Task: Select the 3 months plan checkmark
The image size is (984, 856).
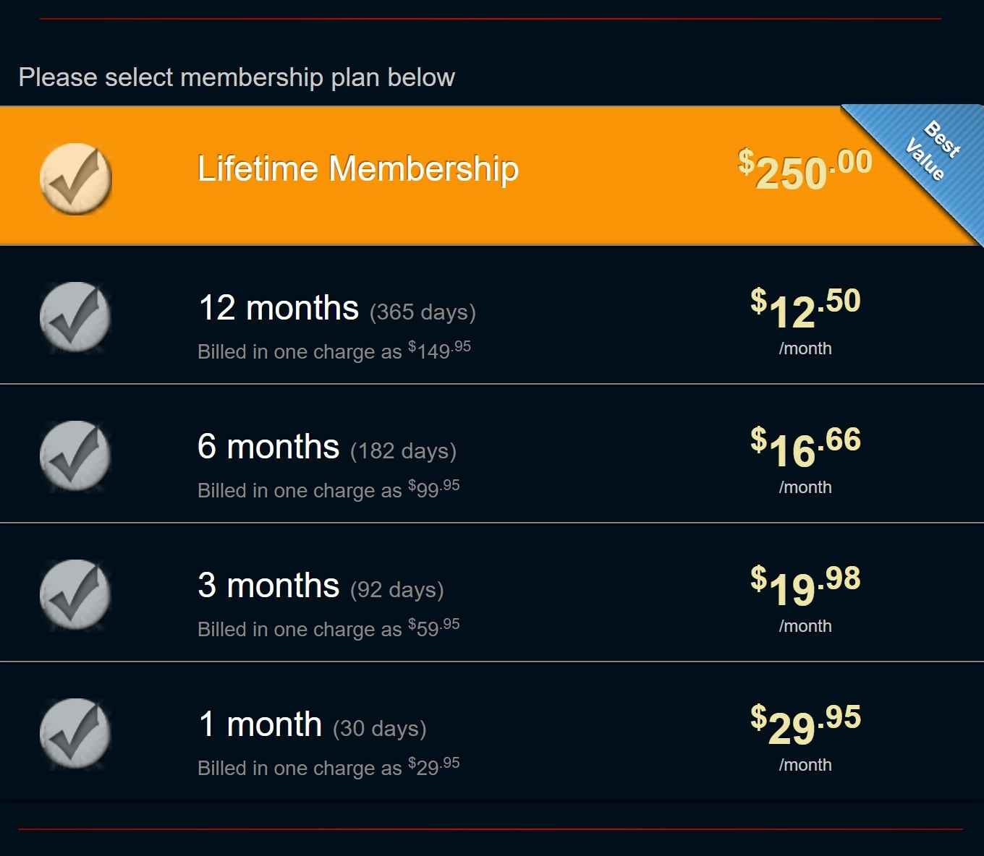Action: pos(75,595)
